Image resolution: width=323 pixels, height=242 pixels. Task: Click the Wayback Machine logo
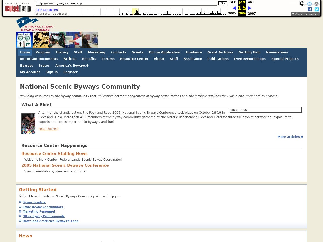coord(18,8)
